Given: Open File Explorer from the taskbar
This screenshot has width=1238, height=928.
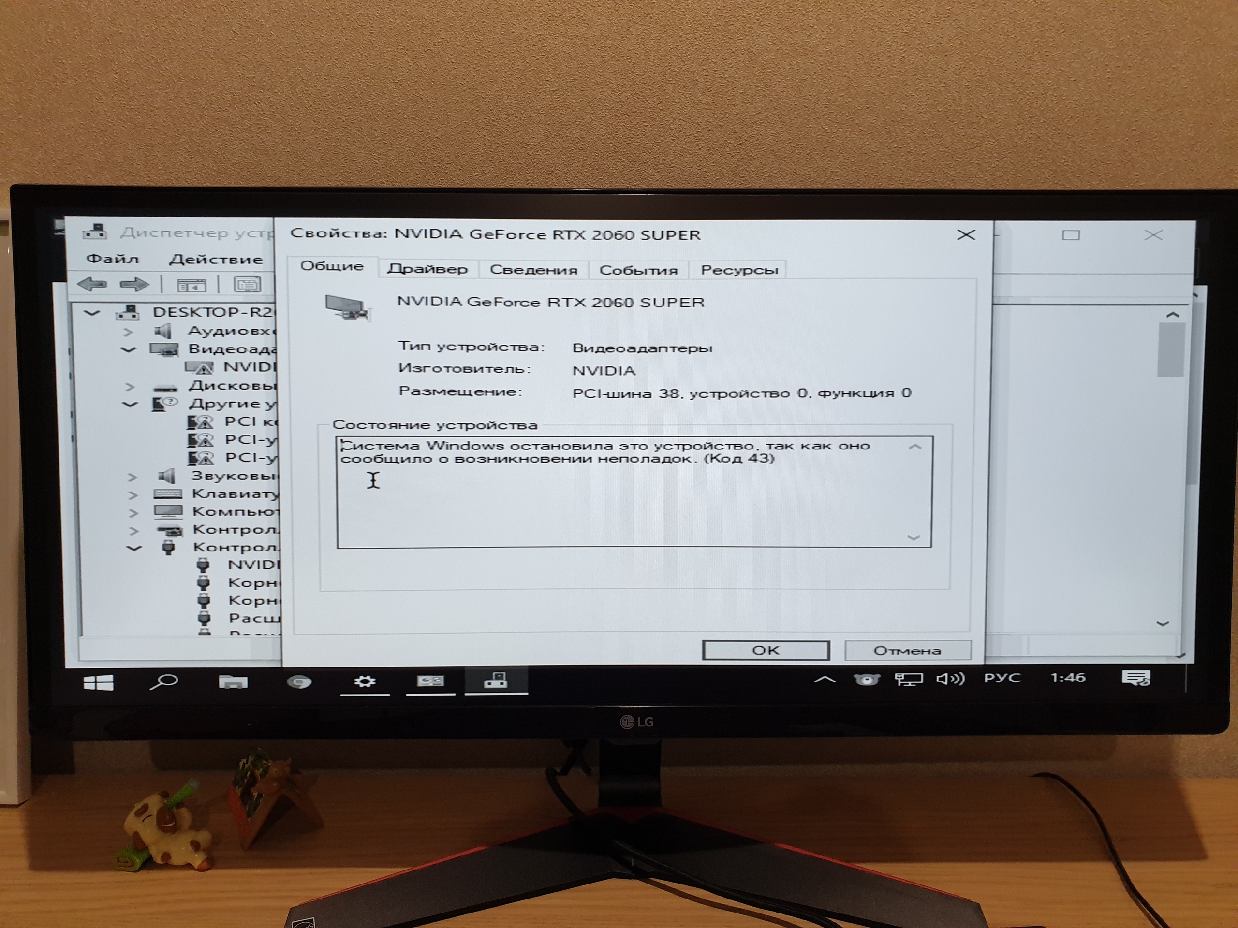Looking at the screenshot, I should pos(233,681).
